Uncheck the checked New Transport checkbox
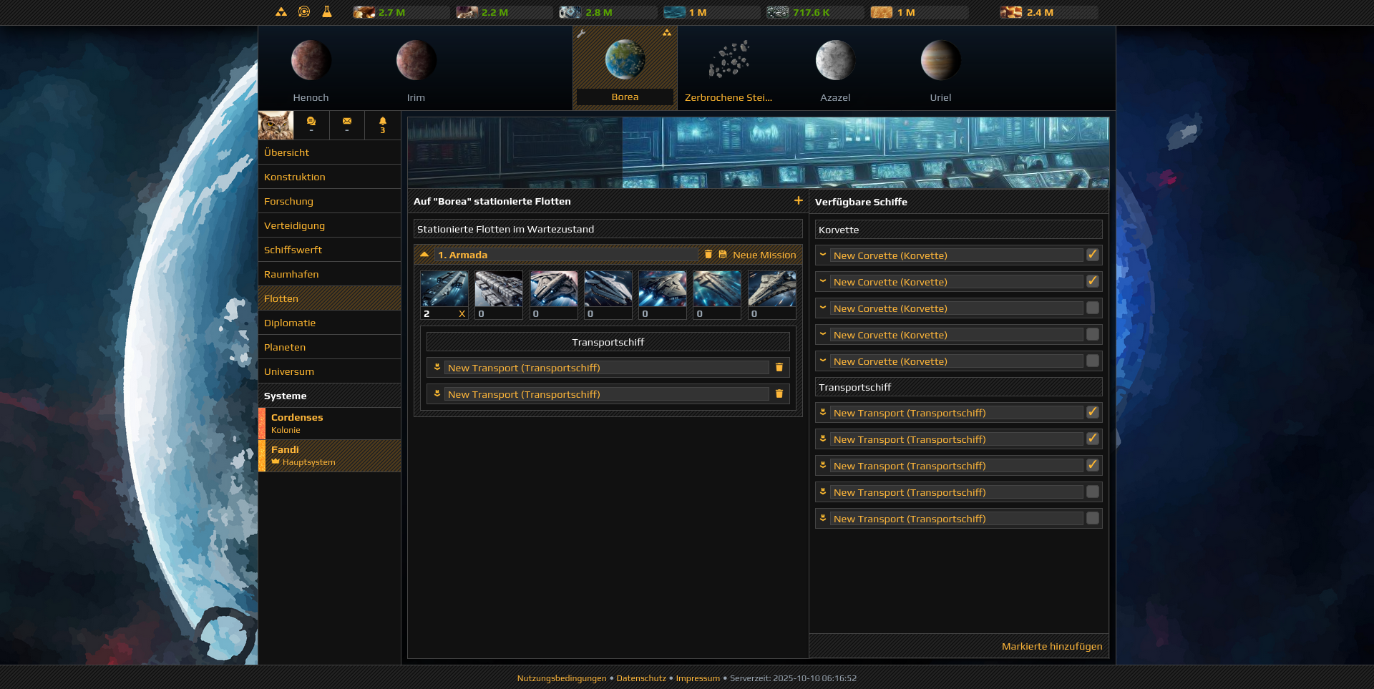This screenshot has height=689, width=1374. click(x=1093, y=412)
